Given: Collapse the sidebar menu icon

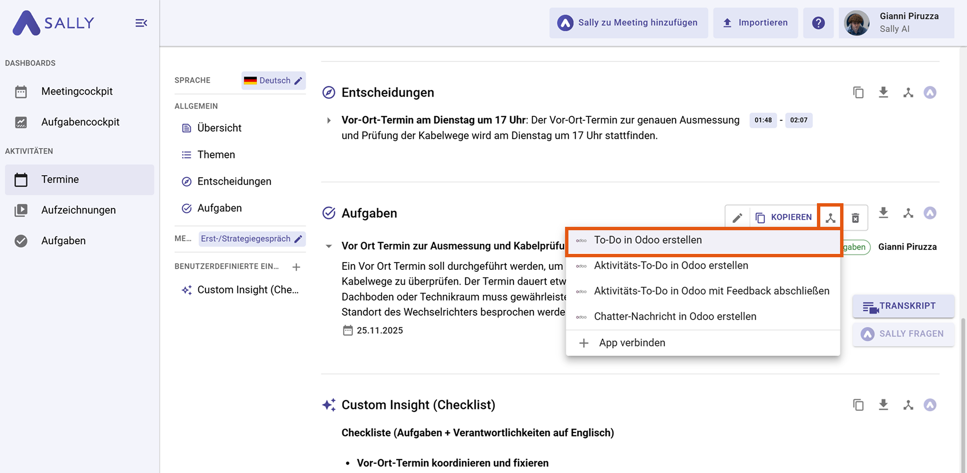Looking at the screenshot, I should 141,23.
